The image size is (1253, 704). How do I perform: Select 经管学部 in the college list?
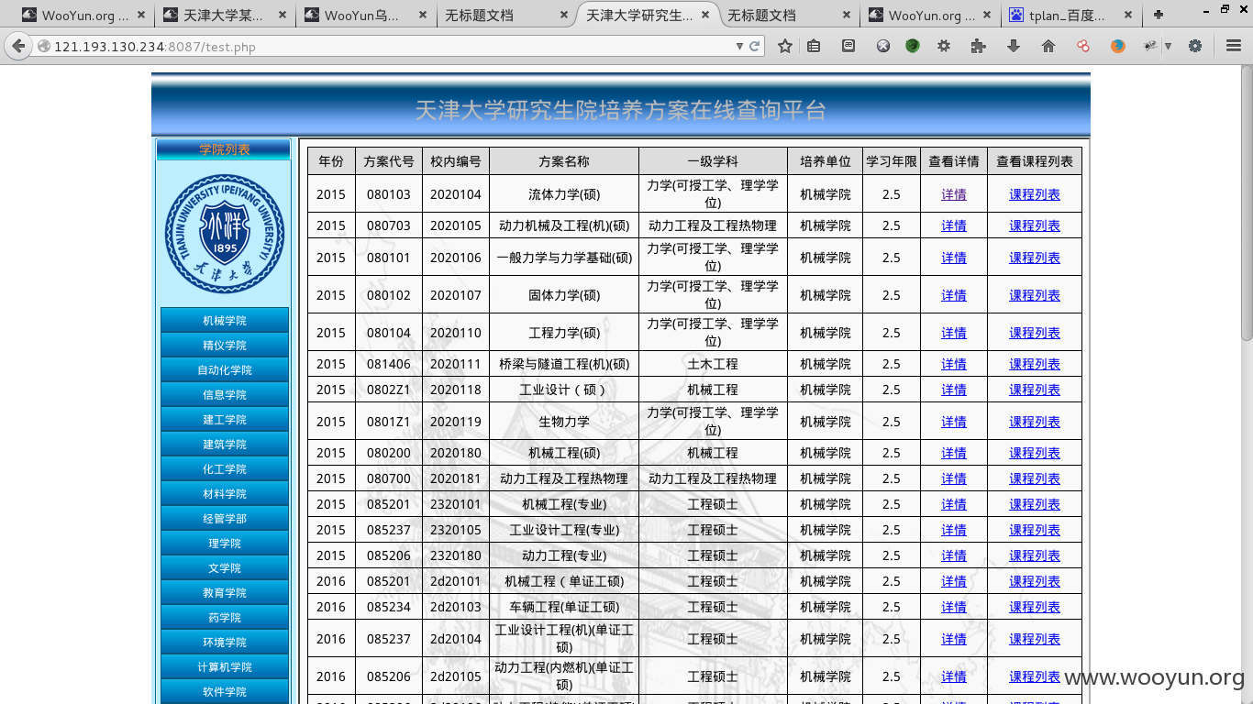point(225,519)
